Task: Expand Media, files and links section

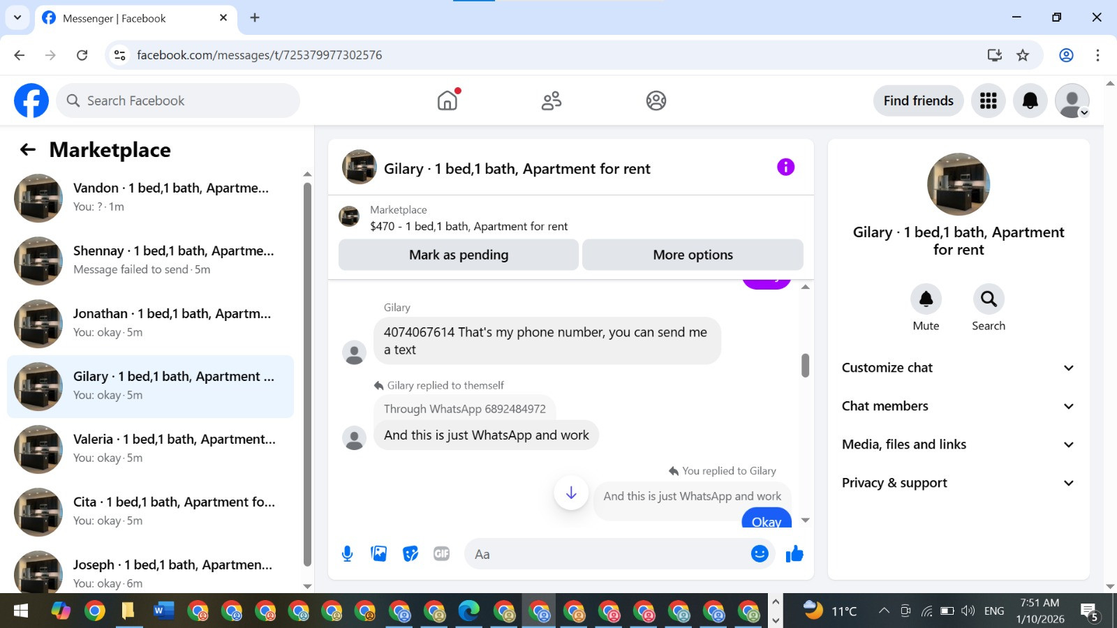Action: 958,444
